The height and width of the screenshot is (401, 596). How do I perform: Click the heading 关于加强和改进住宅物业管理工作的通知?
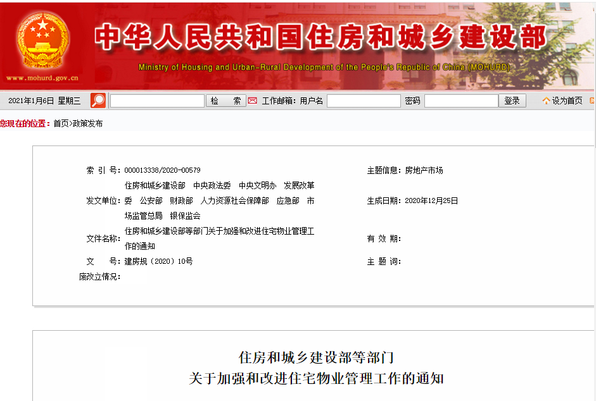point(316,378)
